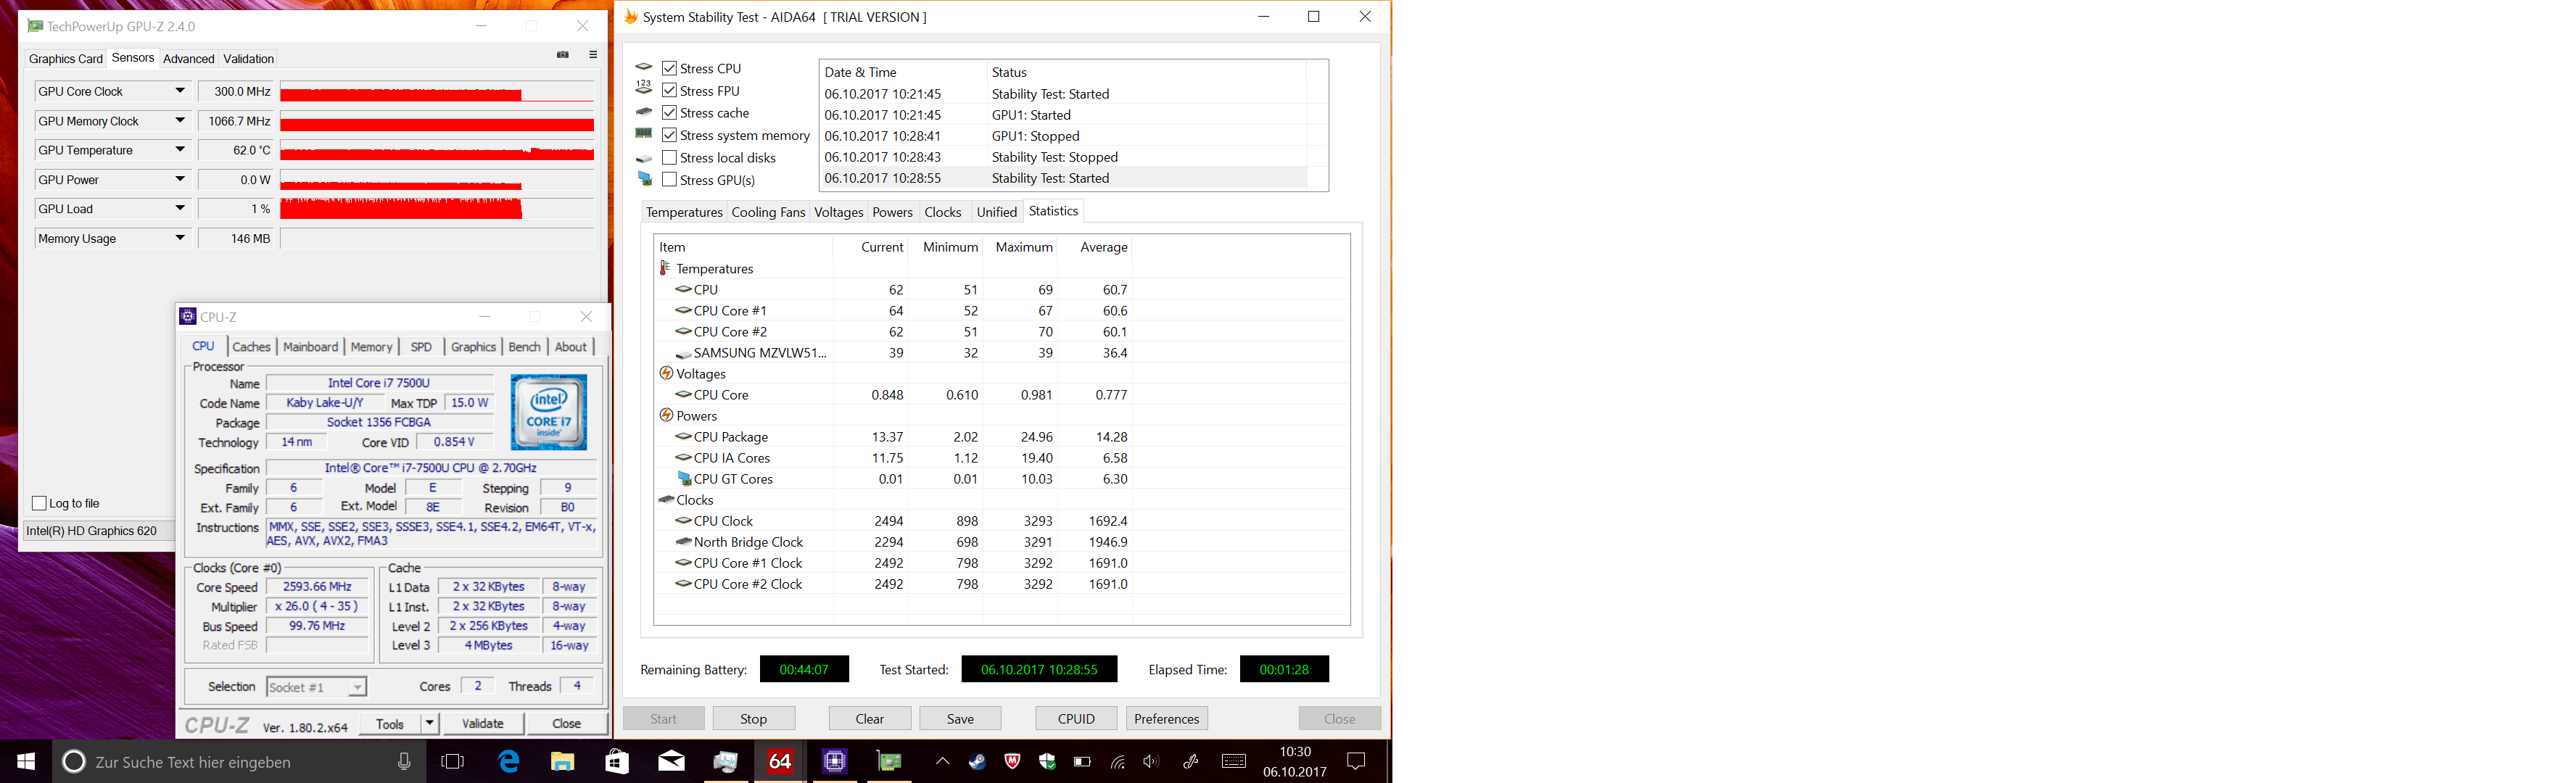
Task: Open GPU Temperature sensor dropdown
Action: coord(180,150)
